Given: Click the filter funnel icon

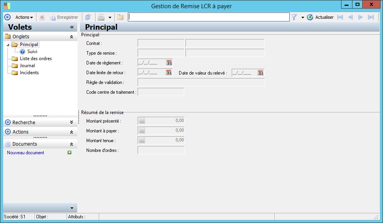Looking at the screenshot, I should (294, 17).
